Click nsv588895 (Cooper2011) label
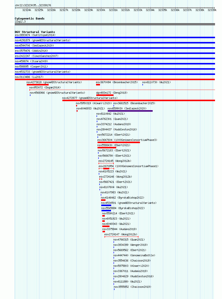The height and width of the screenshot is (299, 222). [x=31, y=66]
